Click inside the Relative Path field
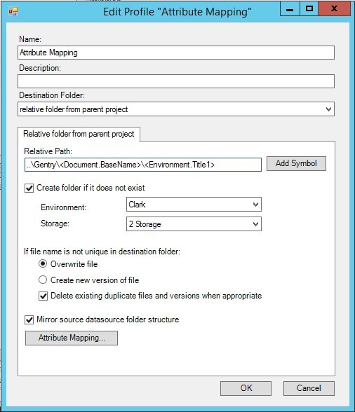The width and height of the screenshot is (355, 412). [143, 165]
